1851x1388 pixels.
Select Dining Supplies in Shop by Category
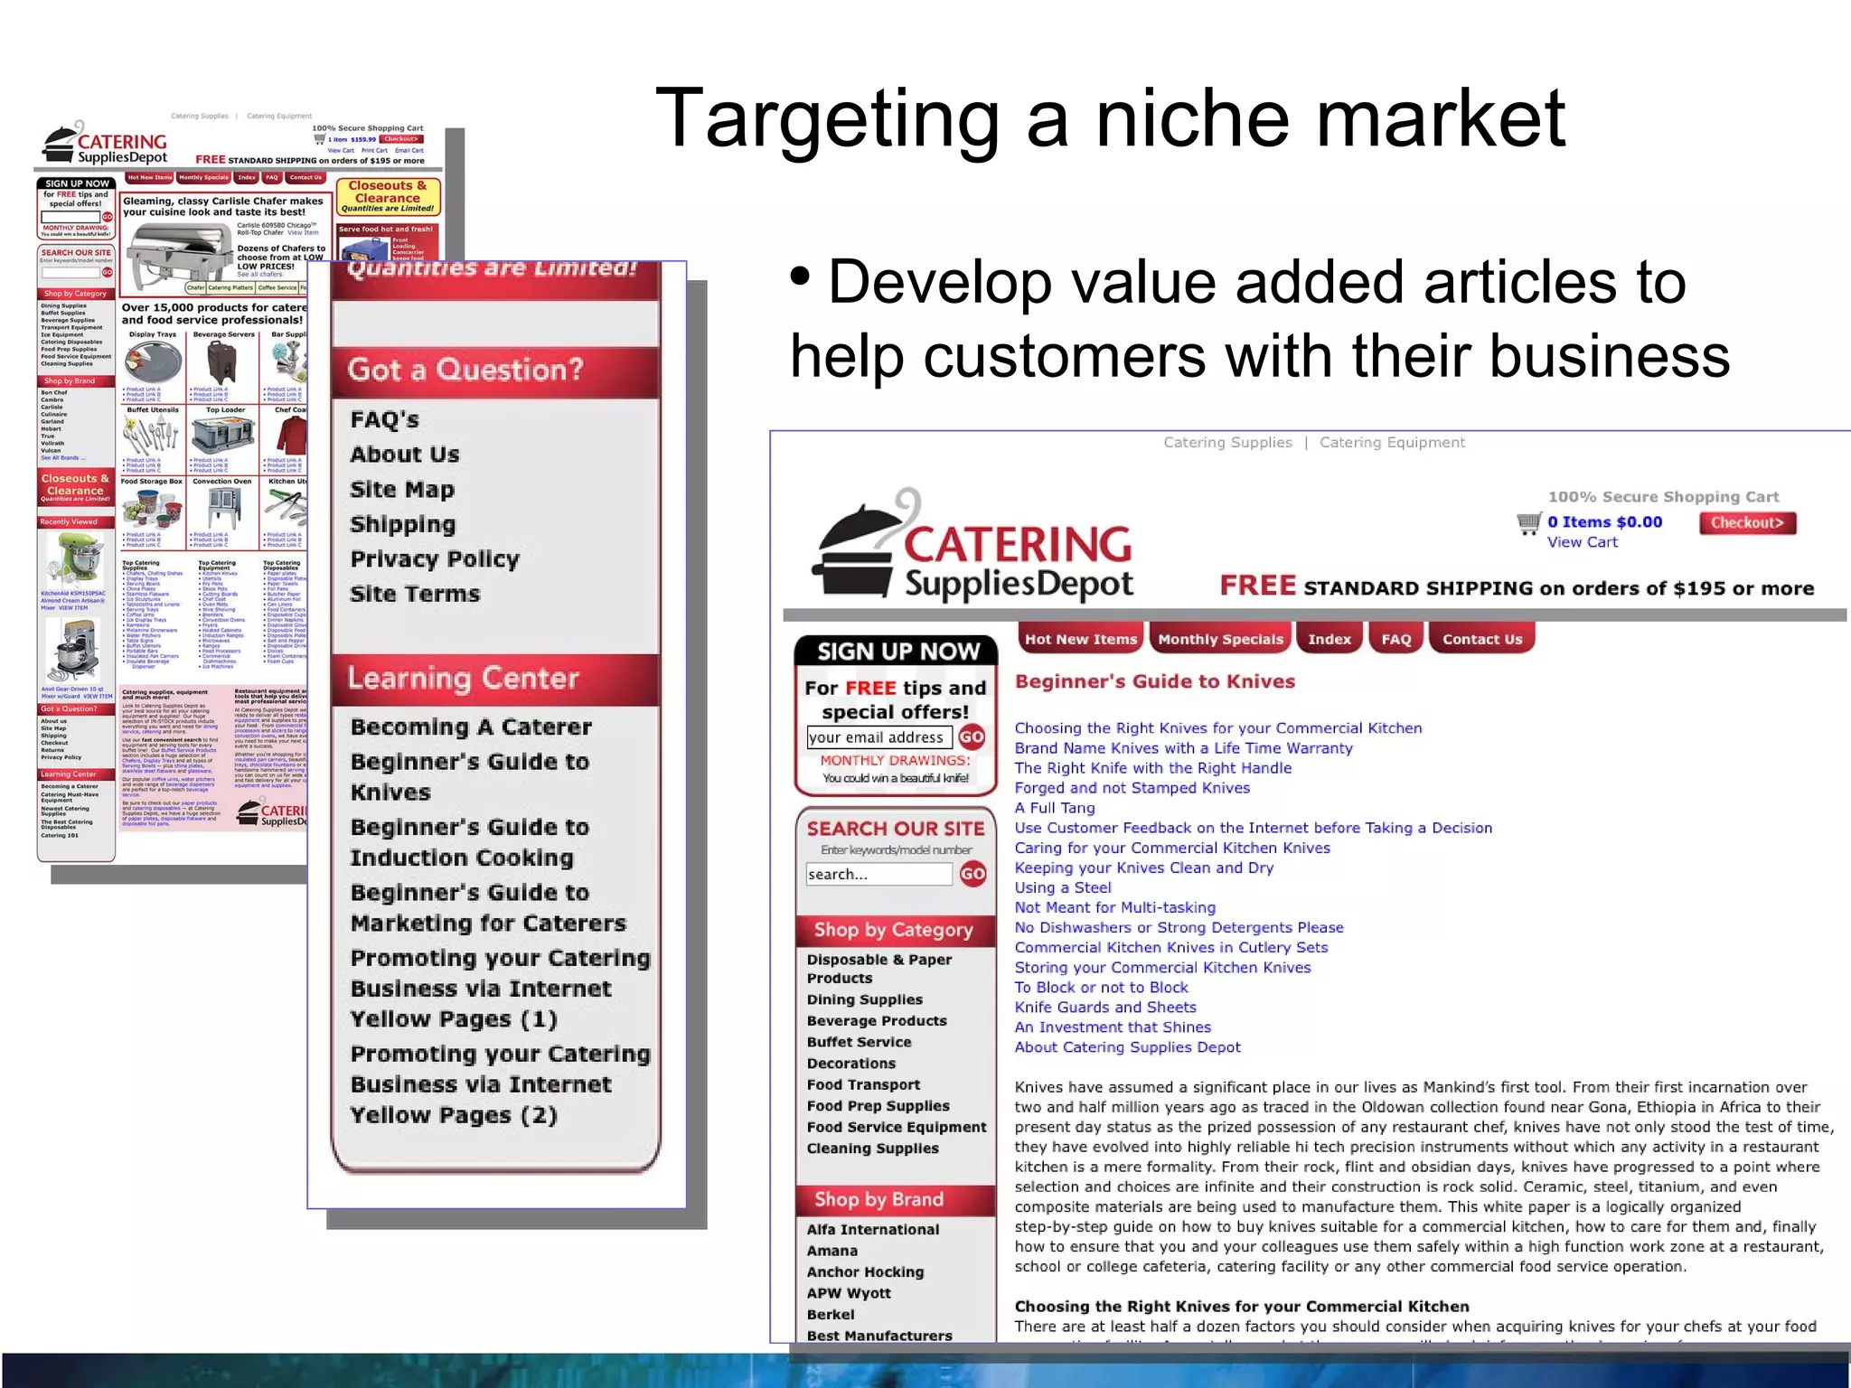(865, 999)
